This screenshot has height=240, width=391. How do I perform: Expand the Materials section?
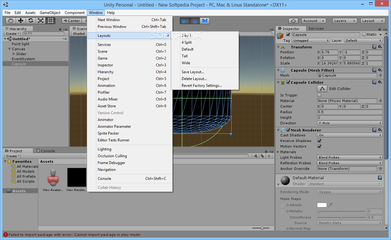pos(278,152)
